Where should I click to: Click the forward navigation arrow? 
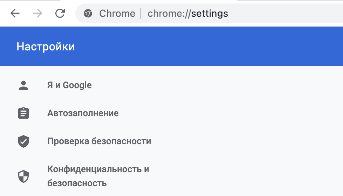point(37,14)
